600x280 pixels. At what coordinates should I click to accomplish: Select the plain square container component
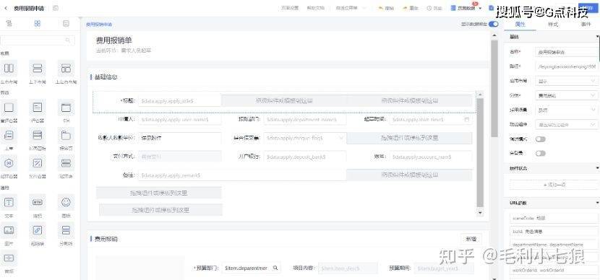coord(9,108)
